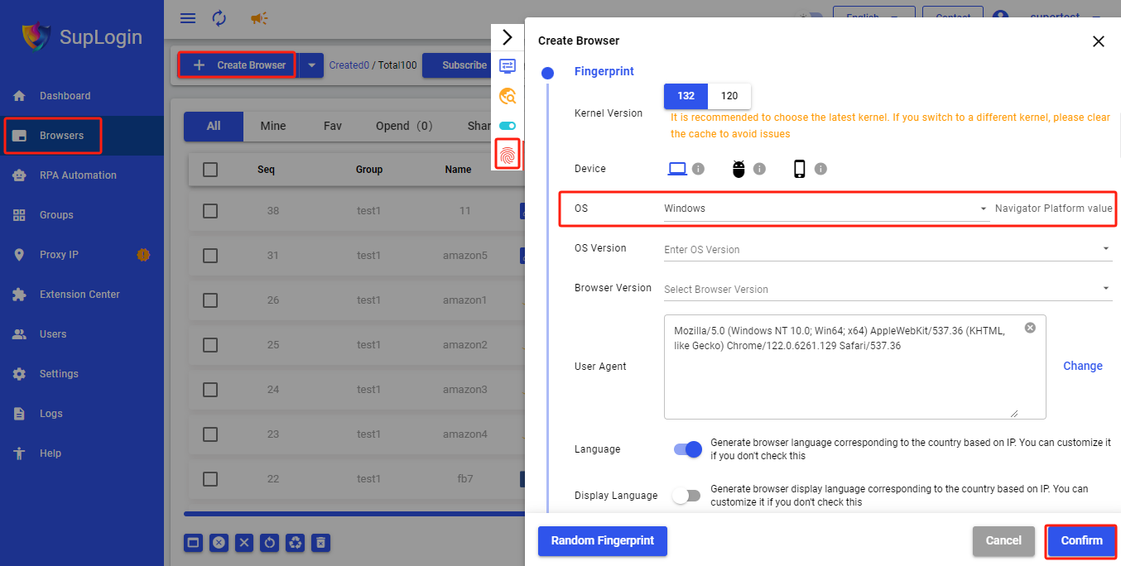
Task: Open the English language dropdown
Action: click(873, 17)
